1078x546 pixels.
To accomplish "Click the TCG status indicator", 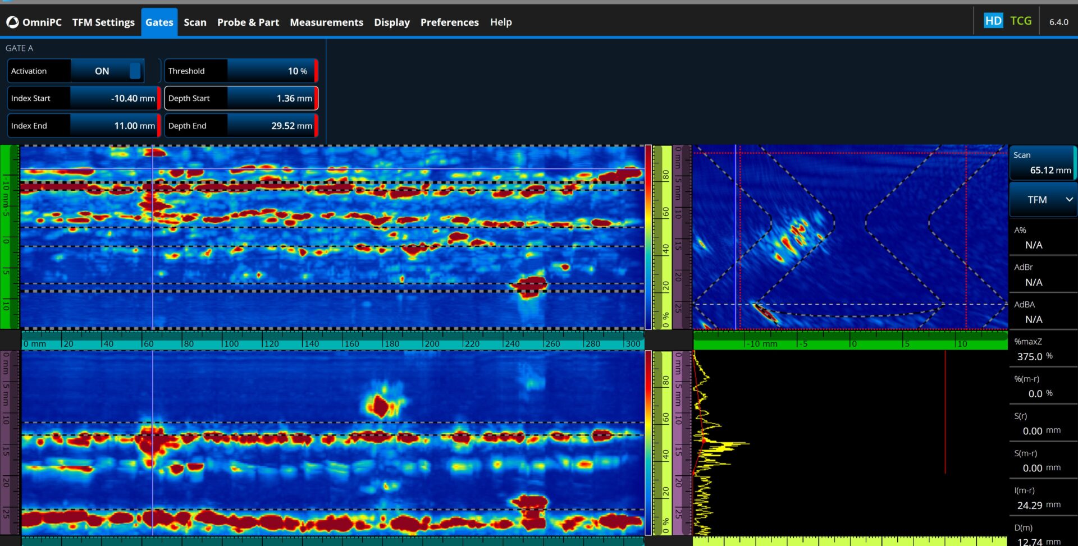I will [x=1021, y=21].
